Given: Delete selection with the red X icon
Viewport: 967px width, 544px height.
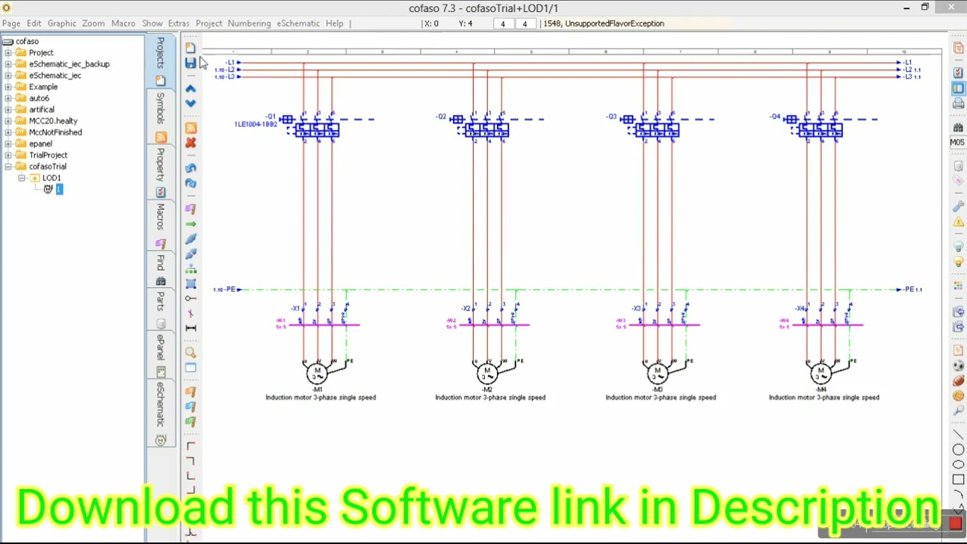Looking at the screenshot, I should pyautogui.click(x=190, y=143).
